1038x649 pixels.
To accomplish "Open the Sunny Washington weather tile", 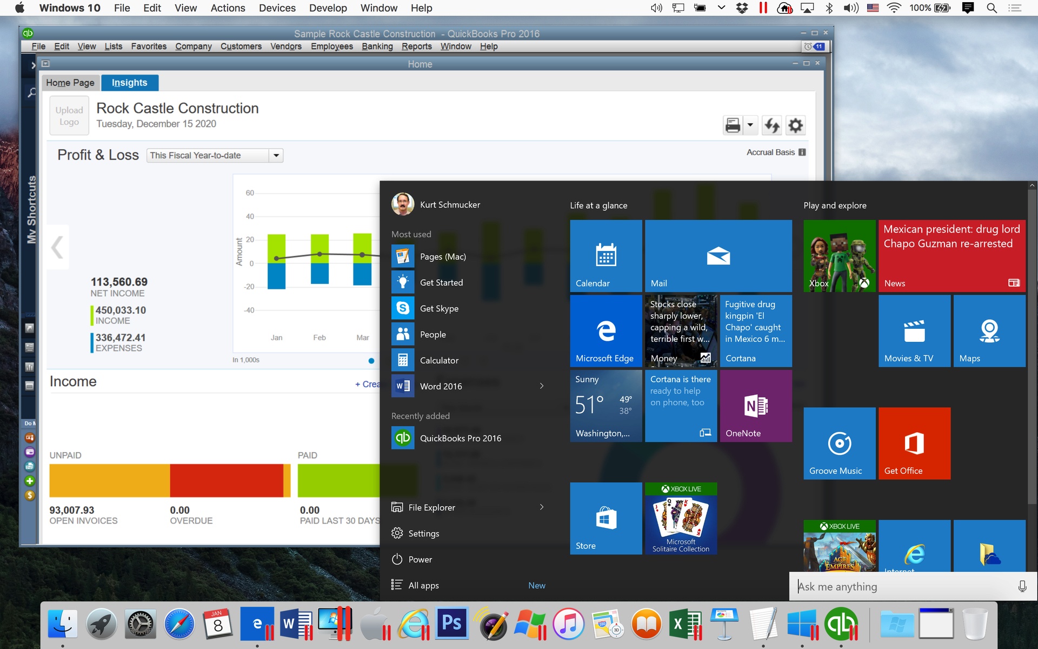I will pos(606,406).
